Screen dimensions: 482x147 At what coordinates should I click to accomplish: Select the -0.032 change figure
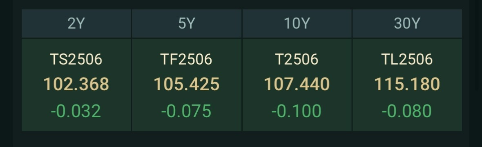point(76,111)
